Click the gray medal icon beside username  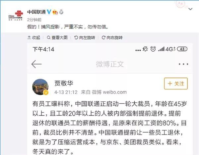tap(61, 12)
